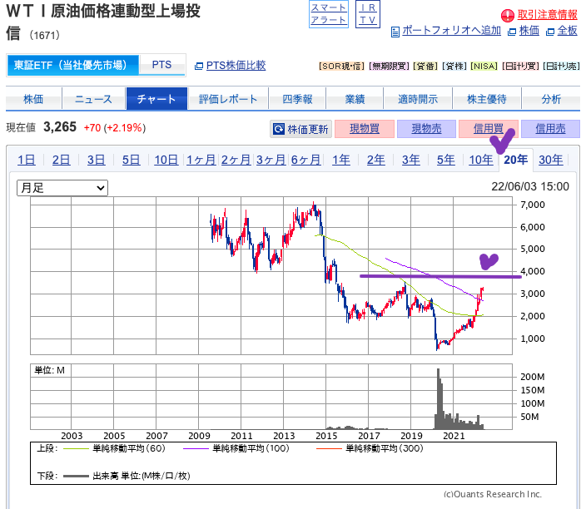Click the red 単純移動平均(300) legend line
Viewport: 586px width, 509px height.
tap(329, 448)
